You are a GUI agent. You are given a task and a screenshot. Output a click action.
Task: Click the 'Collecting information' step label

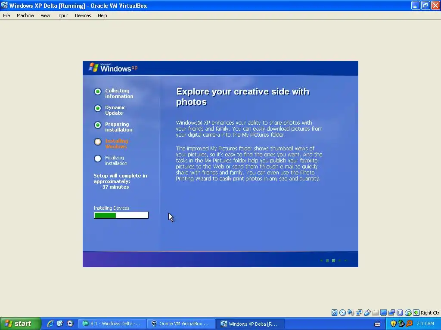119,93
